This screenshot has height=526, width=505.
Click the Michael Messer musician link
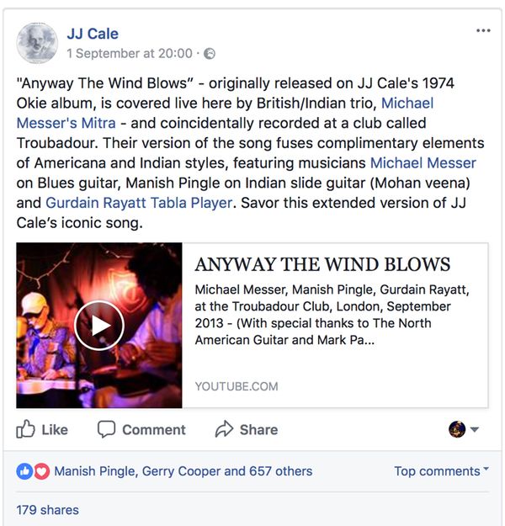[423, 163]
